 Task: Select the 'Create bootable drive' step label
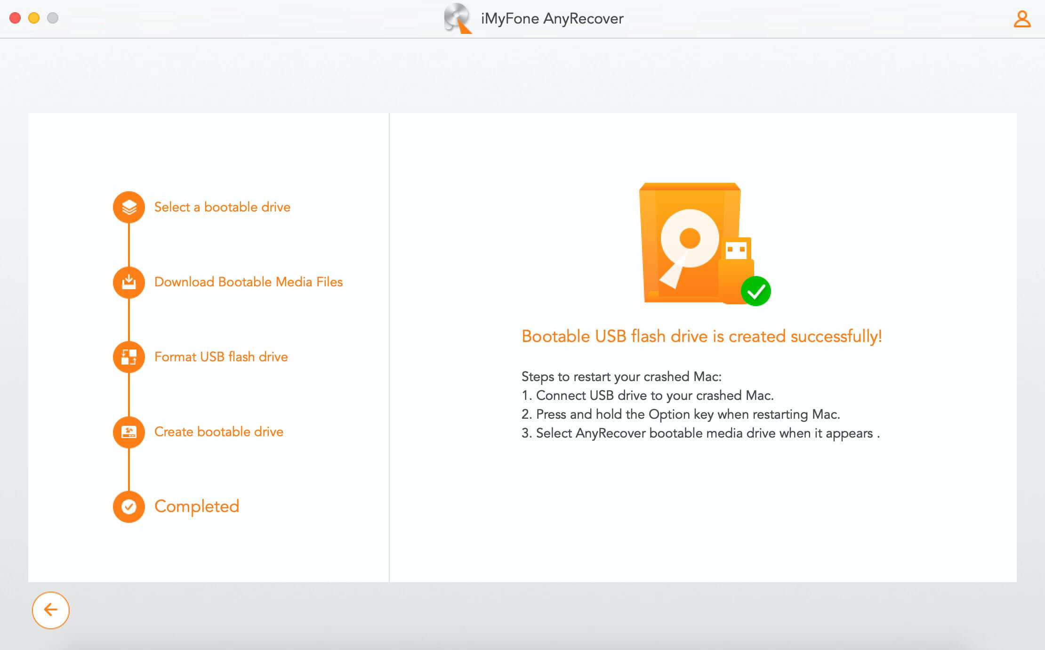click(x=218, y=432)
